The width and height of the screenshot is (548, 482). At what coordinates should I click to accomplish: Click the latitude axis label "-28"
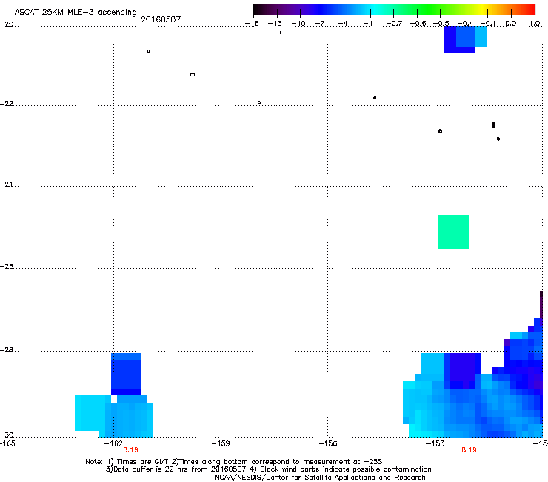point(7,350)
